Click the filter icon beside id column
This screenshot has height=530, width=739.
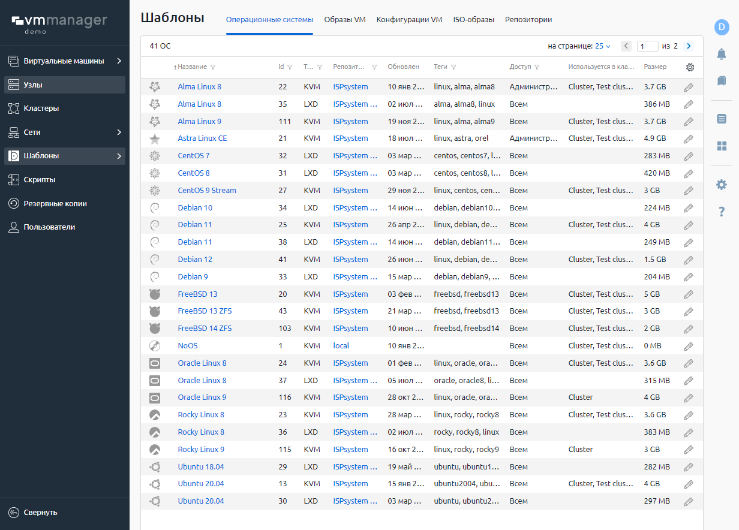(x=290, y=67)
